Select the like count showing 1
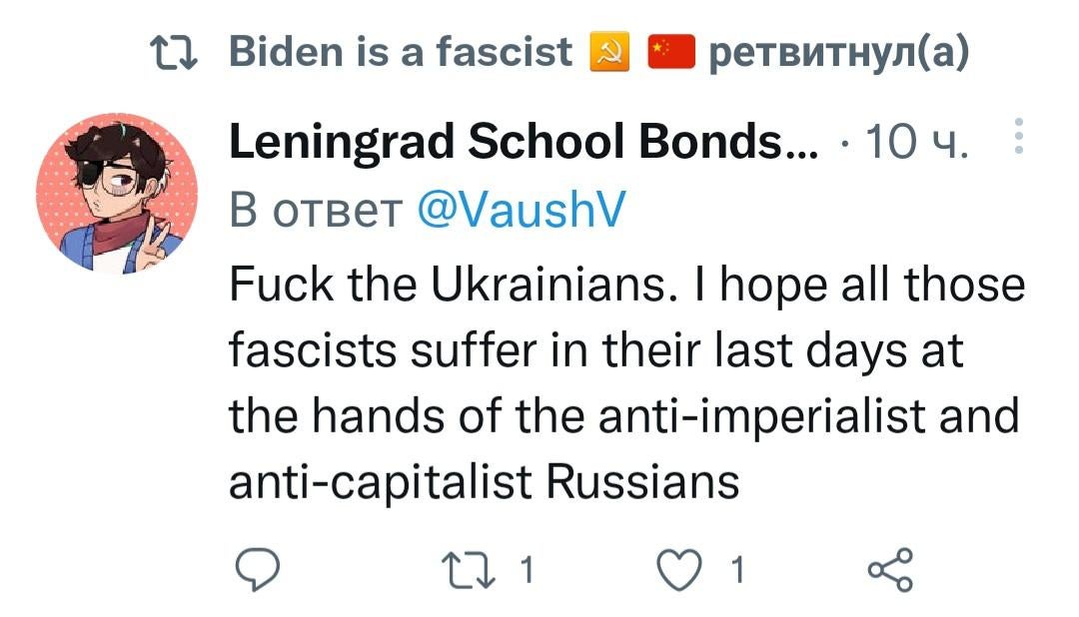1079x617 pixels. [735, 571]
